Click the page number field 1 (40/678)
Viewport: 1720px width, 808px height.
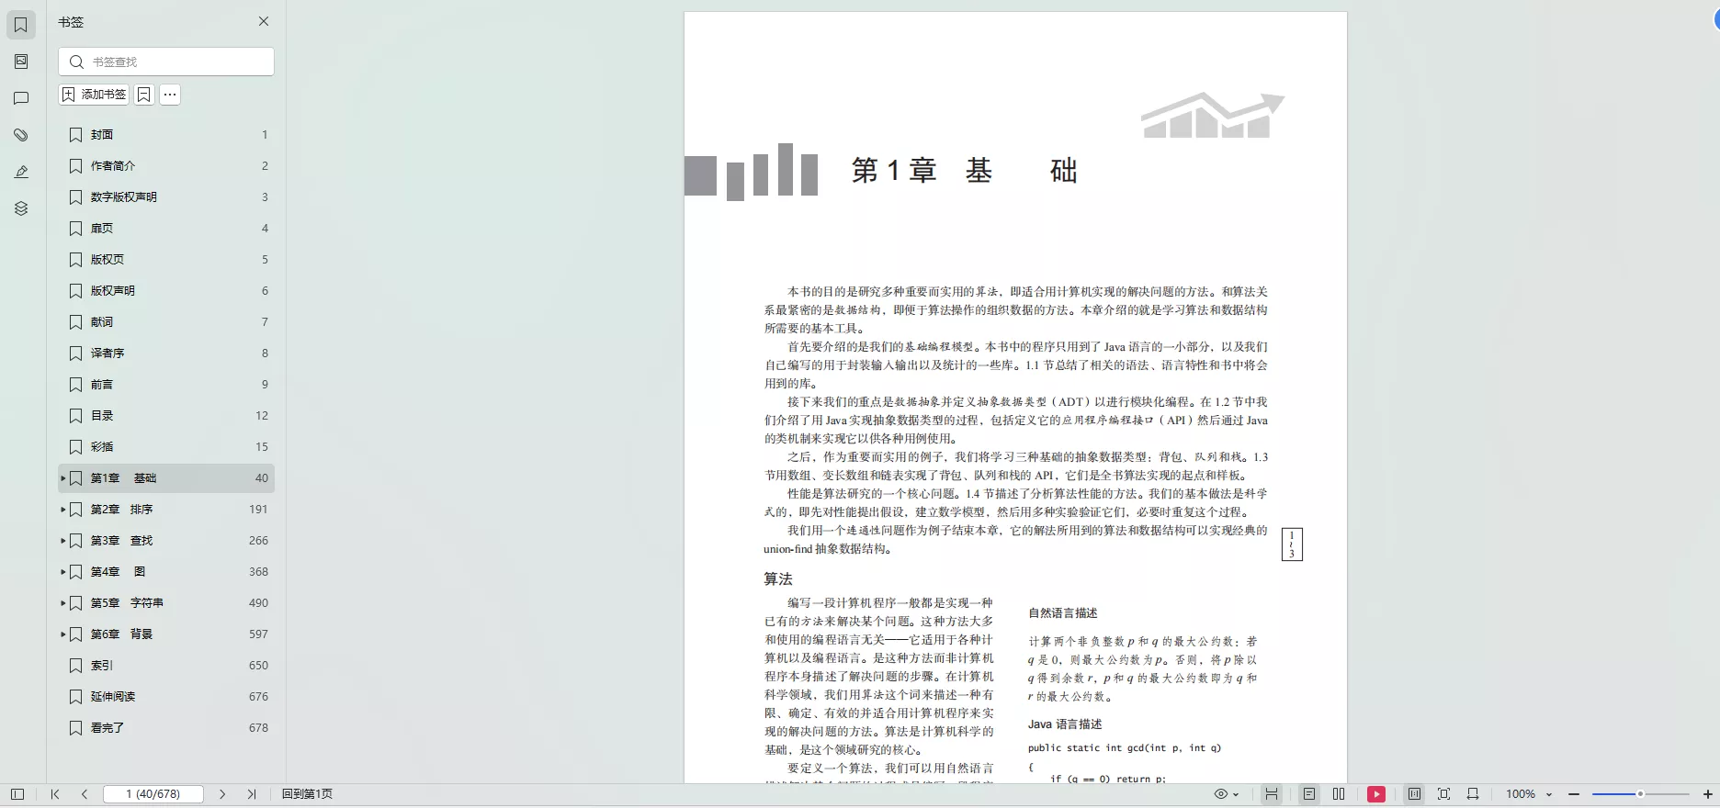[153, 794]
